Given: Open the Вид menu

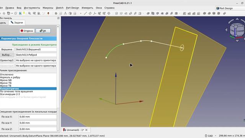Looking at the screenshot, I should coord(19,8).
